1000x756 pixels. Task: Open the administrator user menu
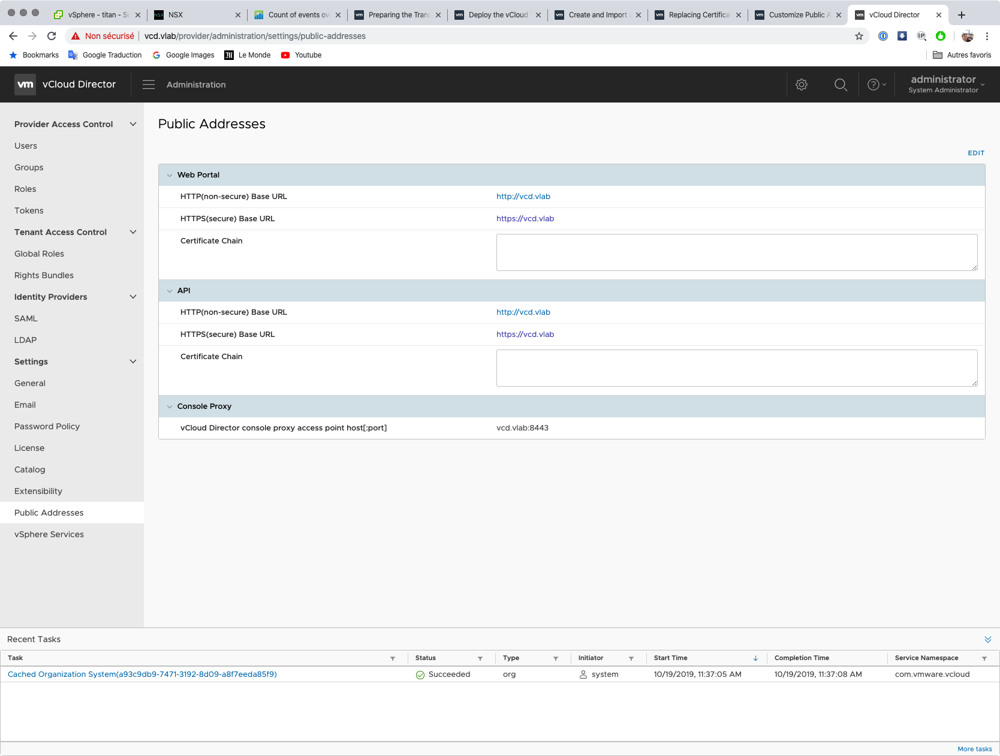(x=947, y=84)
